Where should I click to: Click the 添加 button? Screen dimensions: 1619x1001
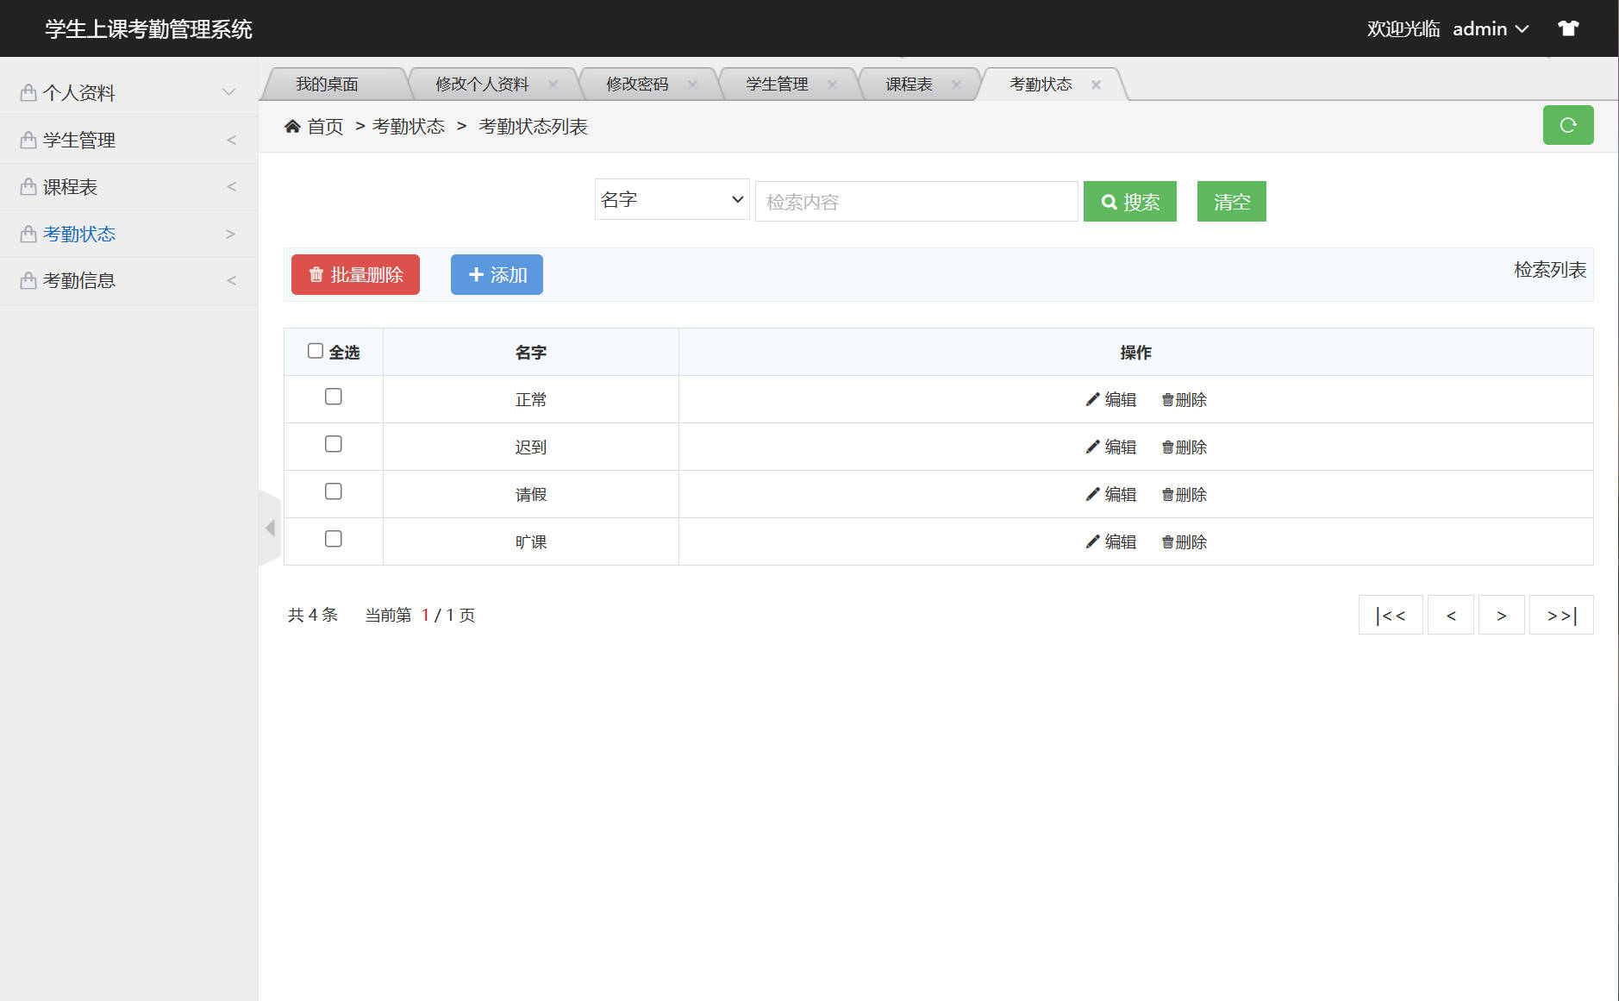coord(496,274)
